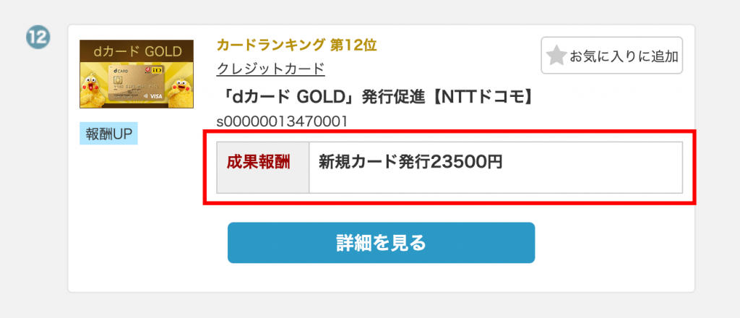This screenshot has height=318, width=740.
Task: Click the VISA logo on the card
Action: click(156, 97)
